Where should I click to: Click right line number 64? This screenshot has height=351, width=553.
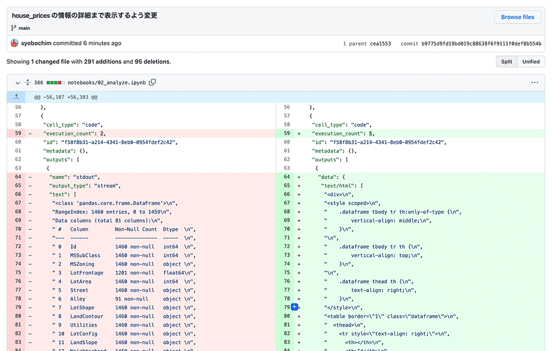click(286, 176)
